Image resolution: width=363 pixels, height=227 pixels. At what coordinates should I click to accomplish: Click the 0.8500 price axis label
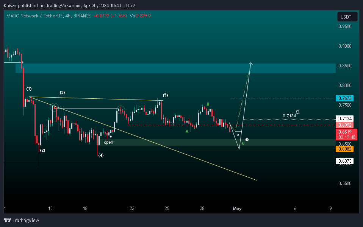tap(345, 66)
